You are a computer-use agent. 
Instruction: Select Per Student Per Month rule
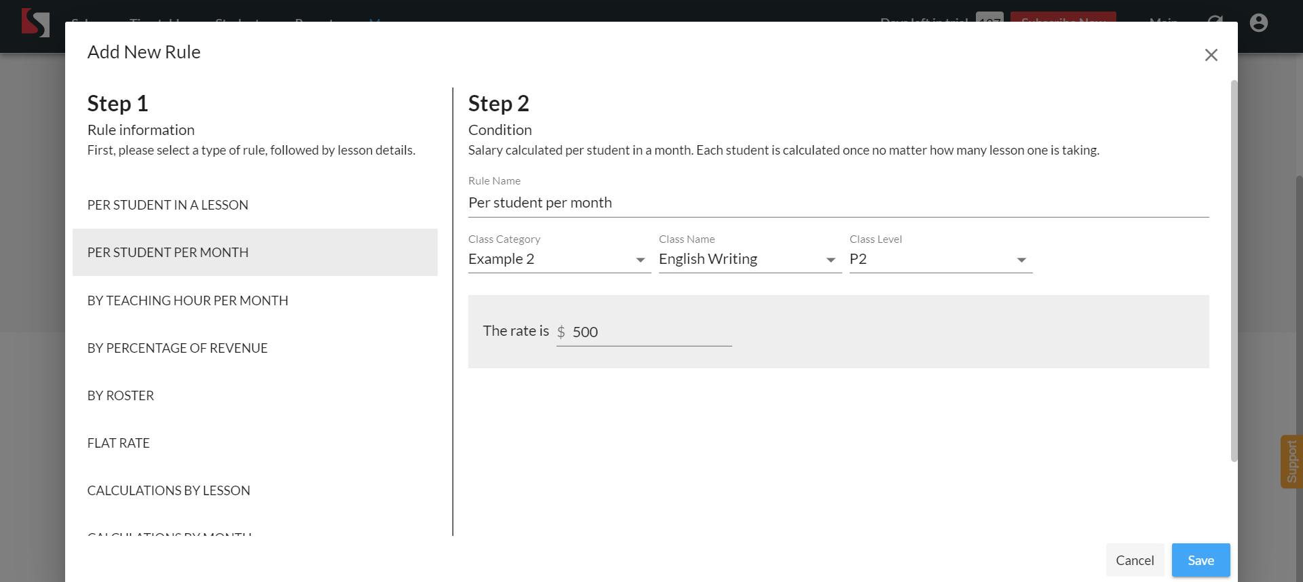(255, 252)
